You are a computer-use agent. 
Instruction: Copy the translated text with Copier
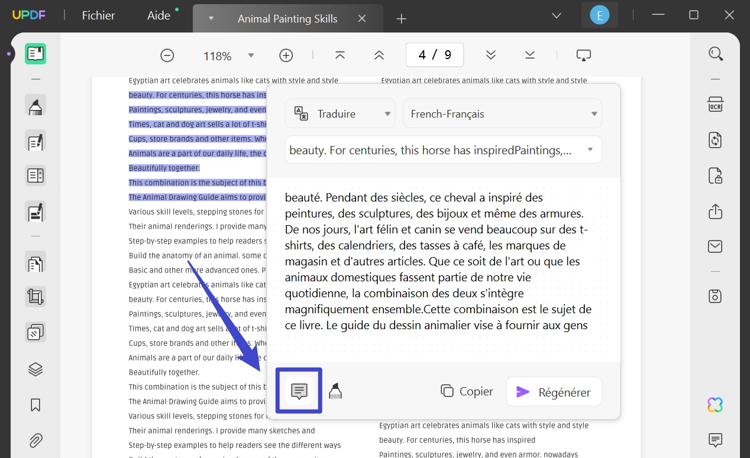point(466,391)
